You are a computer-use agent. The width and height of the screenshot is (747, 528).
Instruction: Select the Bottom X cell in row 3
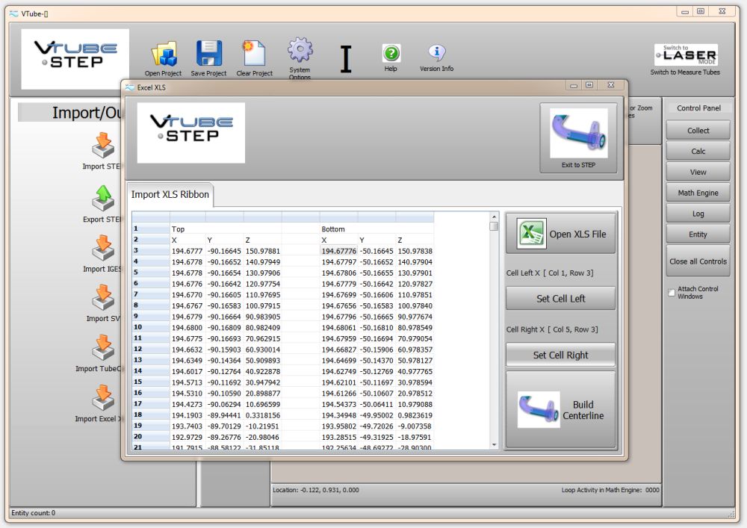(338, 251)
